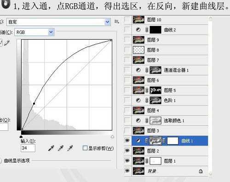
Task: Click the lock icon on 背景 layer
Action: [201, 171]
